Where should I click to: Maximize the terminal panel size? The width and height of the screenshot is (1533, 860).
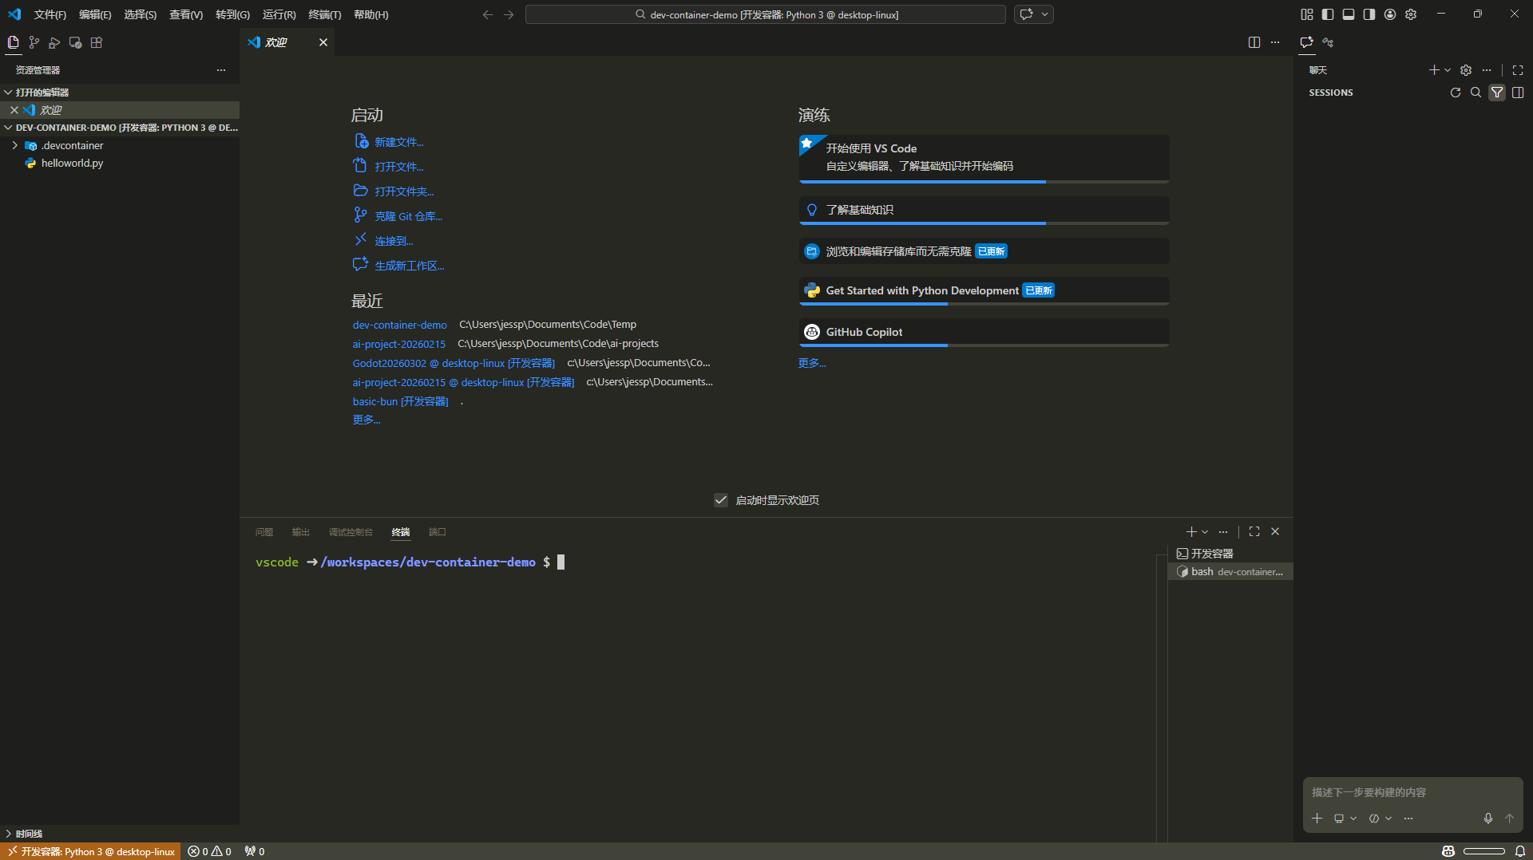pos(1254,531)
